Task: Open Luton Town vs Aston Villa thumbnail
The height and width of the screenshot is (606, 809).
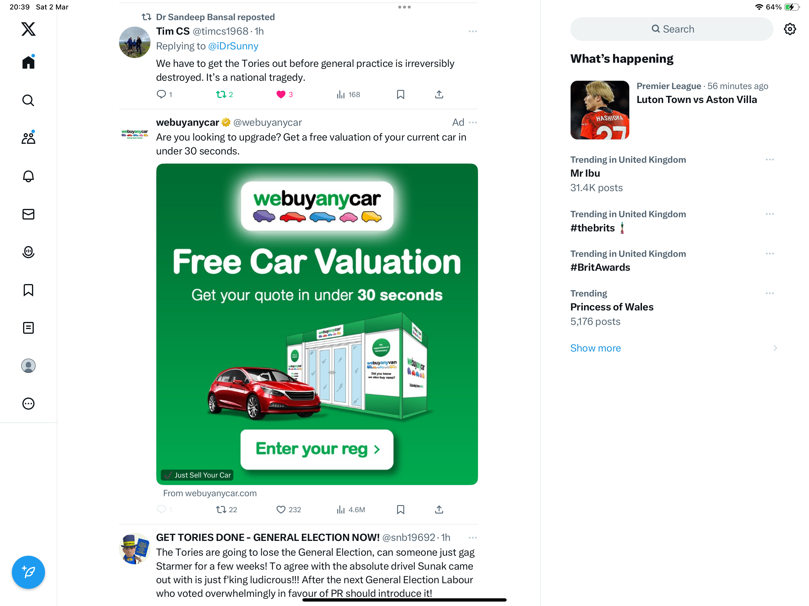Action: 599,110
